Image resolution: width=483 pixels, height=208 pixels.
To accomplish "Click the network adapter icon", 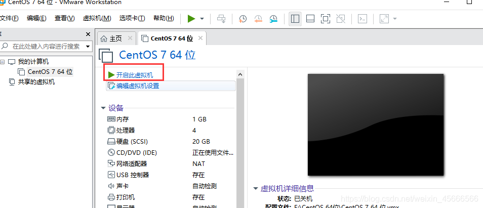I will pos(111,163).
